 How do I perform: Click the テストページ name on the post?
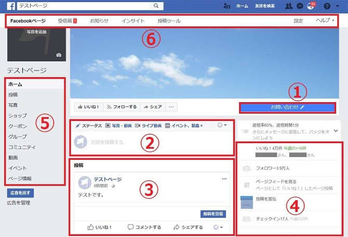click(x=108, y=179)
